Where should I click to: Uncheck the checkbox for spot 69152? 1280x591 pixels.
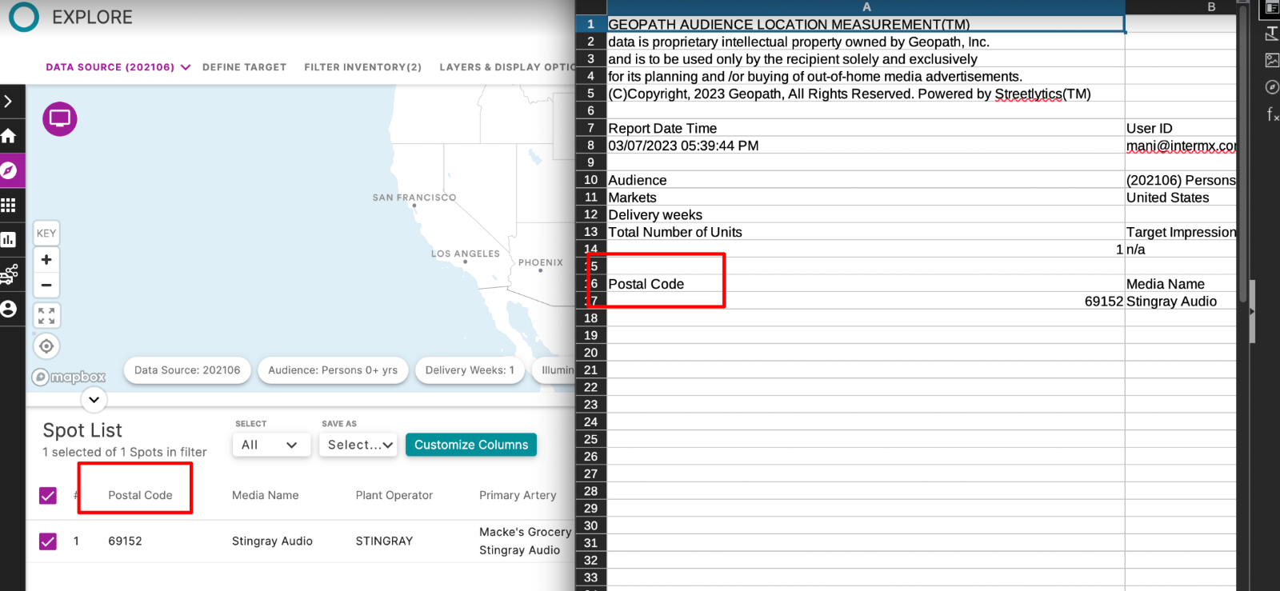[48, 541]
